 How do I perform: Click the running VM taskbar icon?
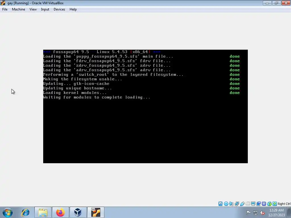[x=95, y=212]
